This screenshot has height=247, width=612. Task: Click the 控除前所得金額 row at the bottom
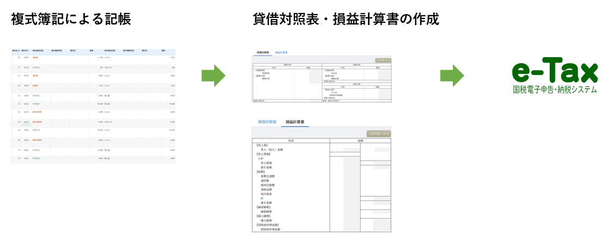pyautogui.click(x=270, y=230)
